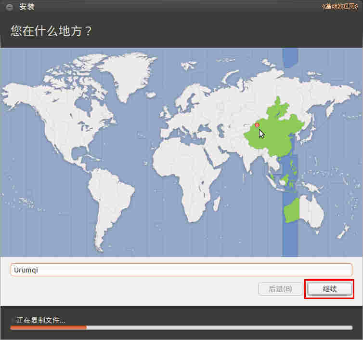
Task: Click the 您在什么地方？ heading
Action: [x=51, y=31]
